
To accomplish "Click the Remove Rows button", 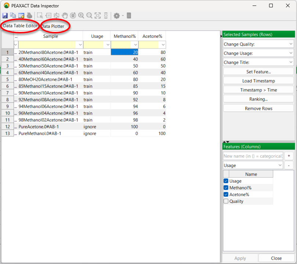I will (x=258, y=108).
